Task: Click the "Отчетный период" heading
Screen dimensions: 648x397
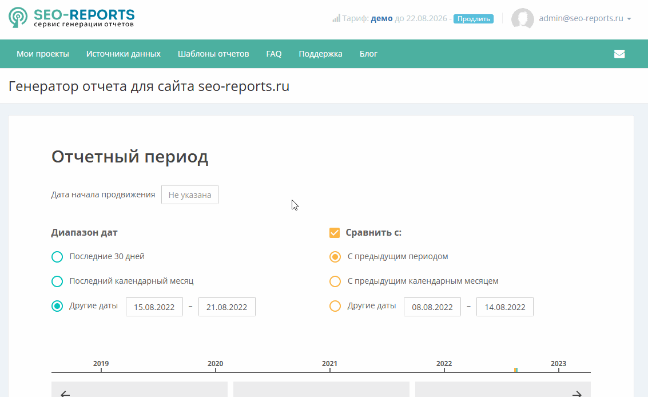Action: click(x=130, y=157)
